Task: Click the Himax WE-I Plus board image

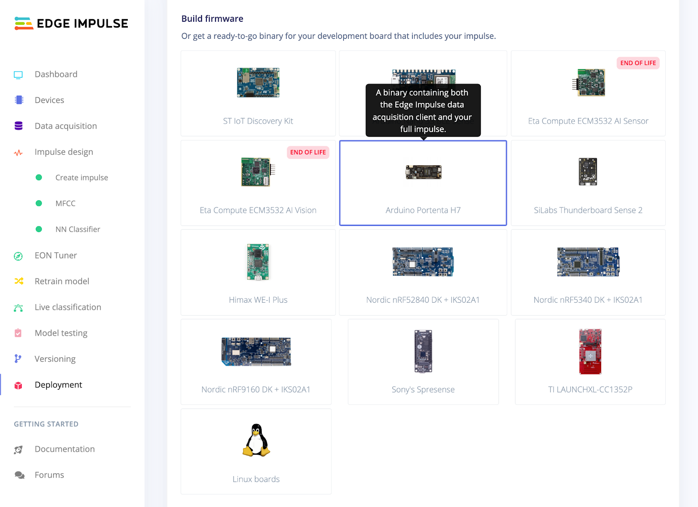Action: (258, 262)
